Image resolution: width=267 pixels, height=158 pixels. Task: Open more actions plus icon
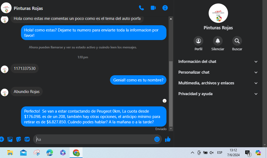(2, 139)
